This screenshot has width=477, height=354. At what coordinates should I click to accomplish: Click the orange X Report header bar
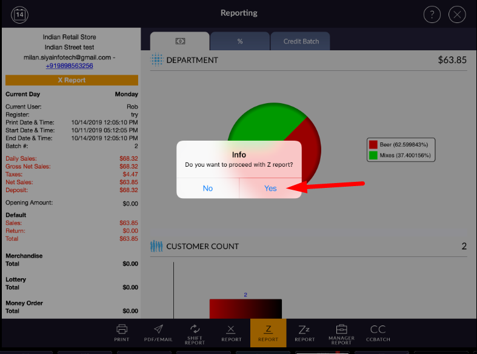click(x=72, y=80)
